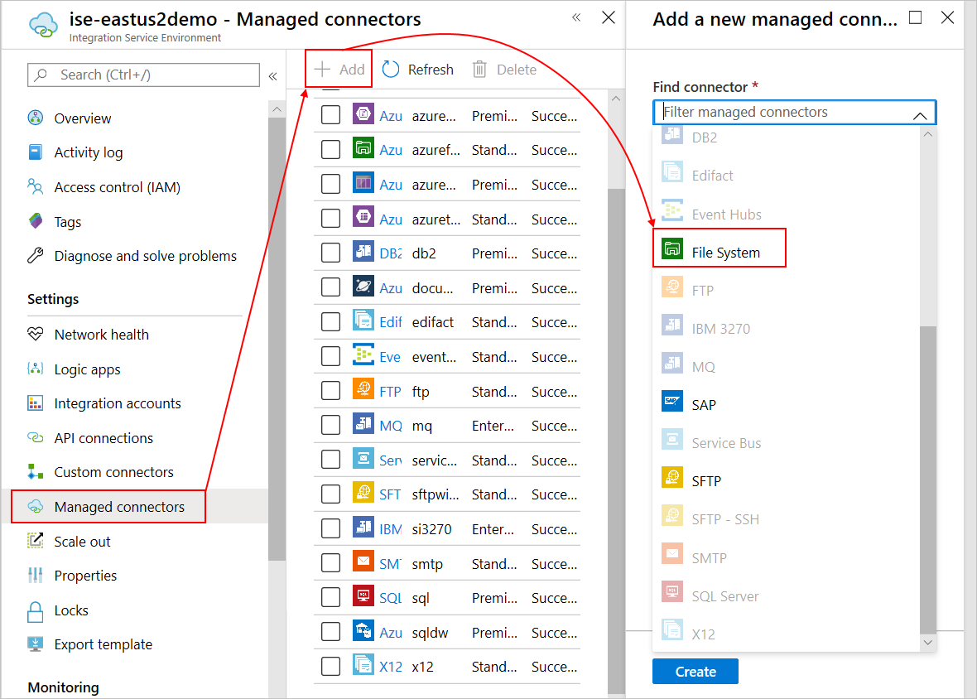Screen dimensions: 977x699
Task: Select the sqldw row checkbox
Action: [331, 632]
